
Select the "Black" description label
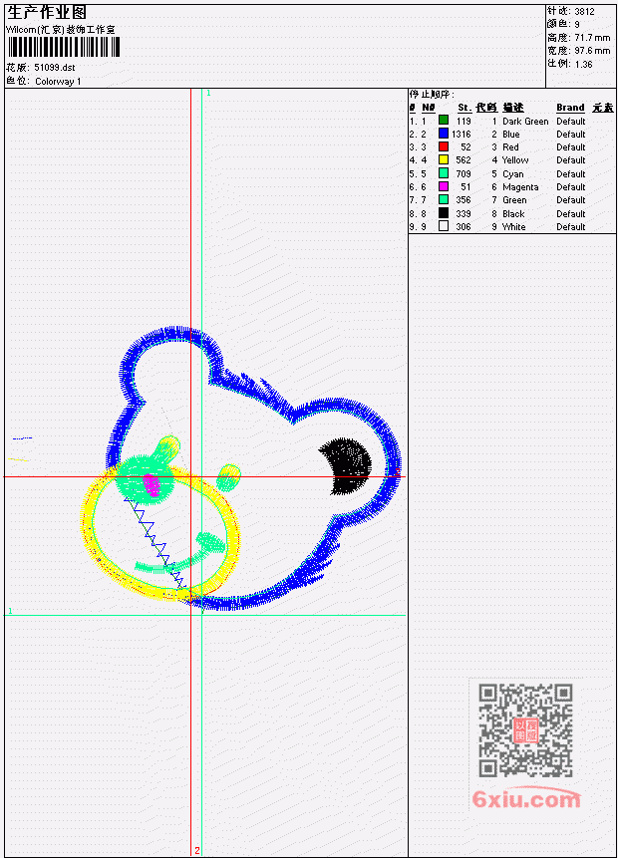(x=513, y=214)
